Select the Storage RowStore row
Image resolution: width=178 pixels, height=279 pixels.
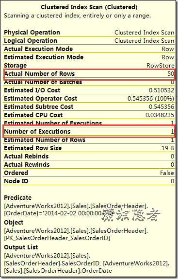[x=89, y=65]
